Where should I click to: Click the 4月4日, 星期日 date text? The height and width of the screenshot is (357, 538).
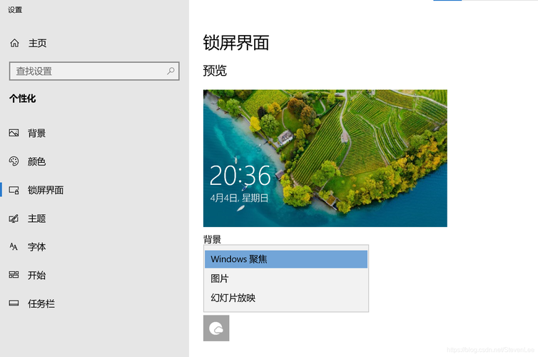click(239, 198)
